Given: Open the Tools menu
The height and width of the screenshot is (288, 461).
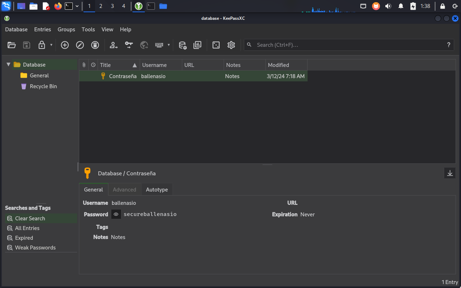Looking at the screenshot, I should [x=88, y=30].
